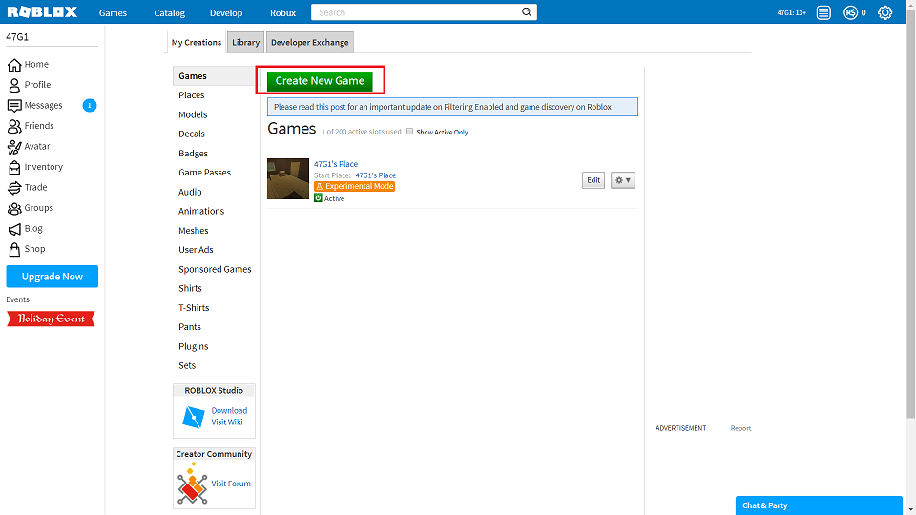Click the Robux balance icon
Screen dimensions: 916x515
tap(850, 12)
